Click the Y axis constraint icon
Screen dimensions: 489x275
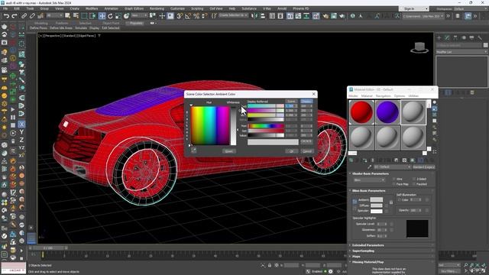click(x=21, y=132)
